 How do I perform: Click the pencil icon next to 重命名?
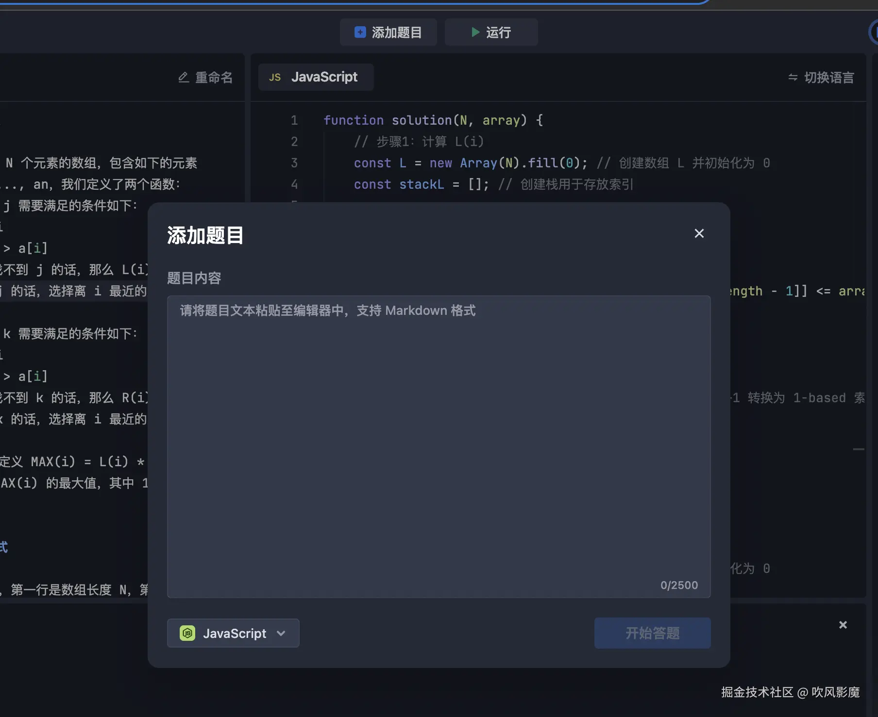pos(184,78)
